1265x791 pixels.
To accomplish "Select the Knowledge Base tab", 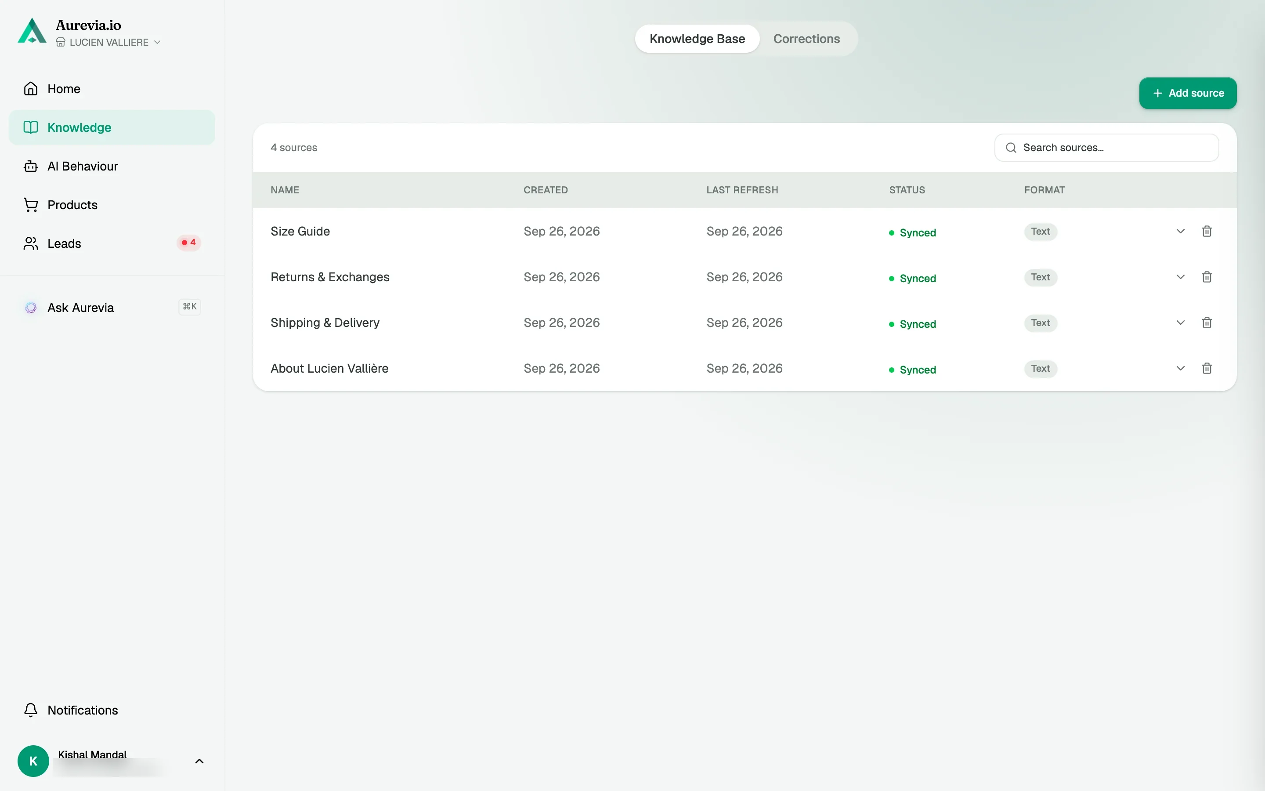I will tap(698, 39).
